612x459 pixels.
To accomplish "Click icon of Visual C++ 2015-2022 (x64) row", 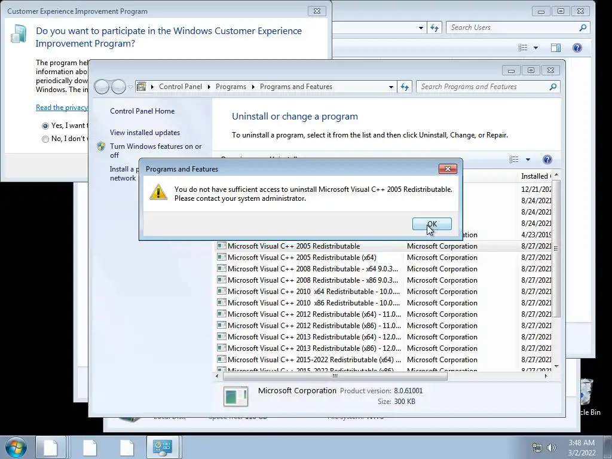I will click(222, 359).
